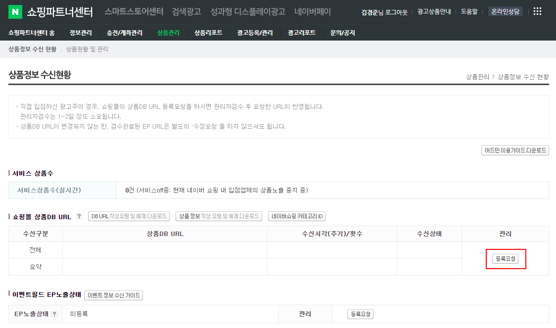
Task: Click 등록요청 in 상품DB URL table
Action: click(x=505, y=259)
